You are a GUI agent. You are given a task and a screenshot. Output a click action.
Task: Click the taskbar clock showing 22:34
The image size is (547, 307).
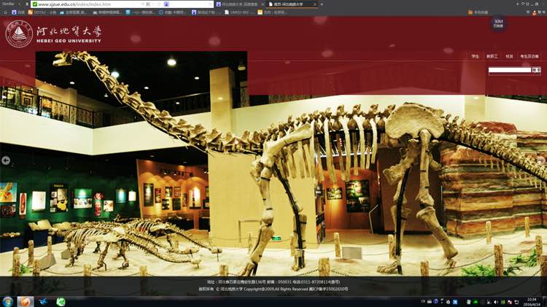pos(532,302)
